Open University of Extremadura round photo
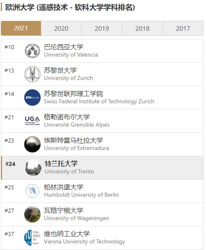This screenshot has height=250, width=206. pyautogui.click(x=32, y=144)
